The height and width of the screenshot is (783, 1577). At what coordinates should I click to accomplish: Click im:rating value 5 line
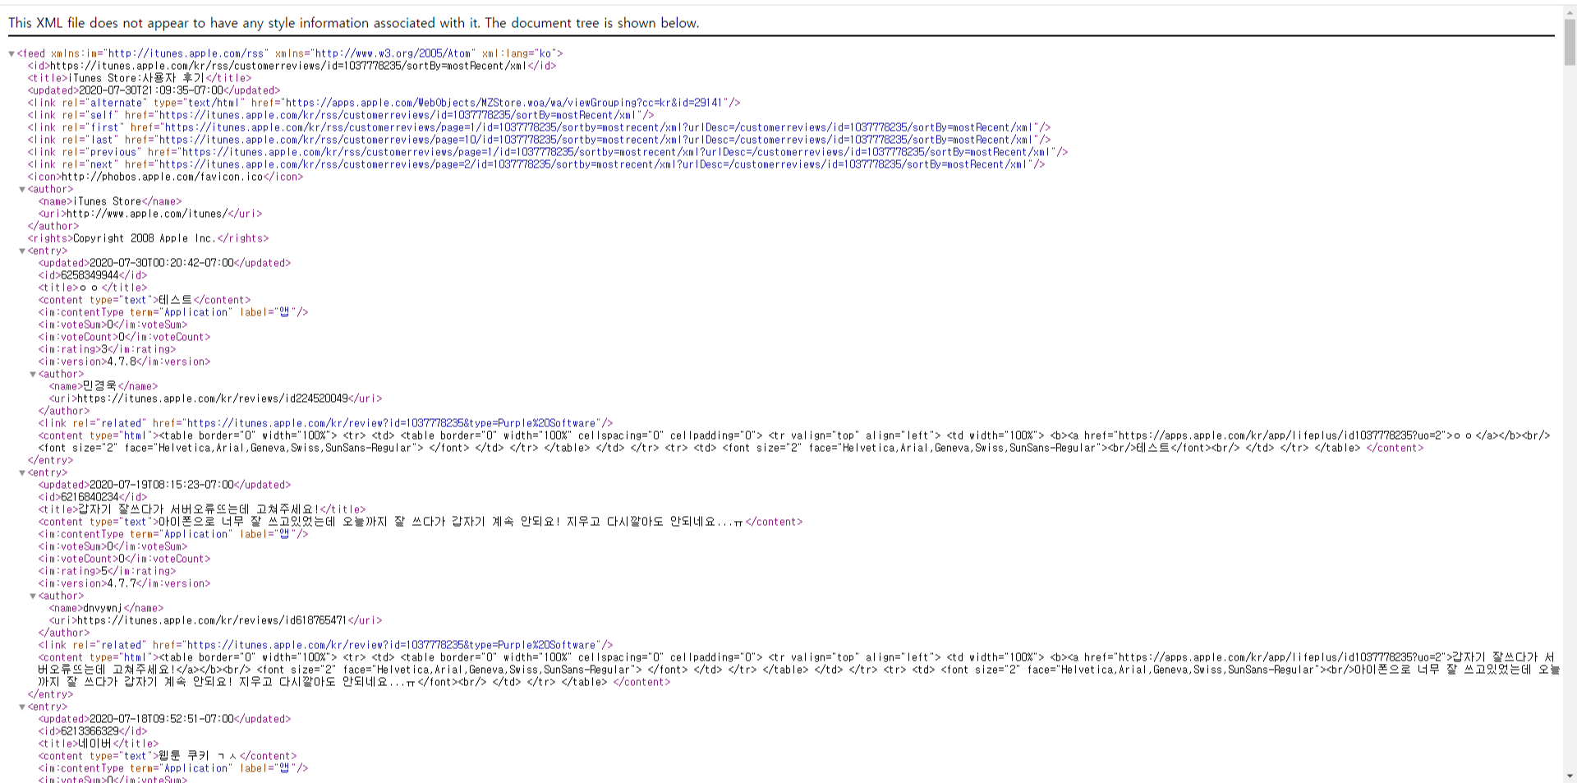click(x=107, y=571)
